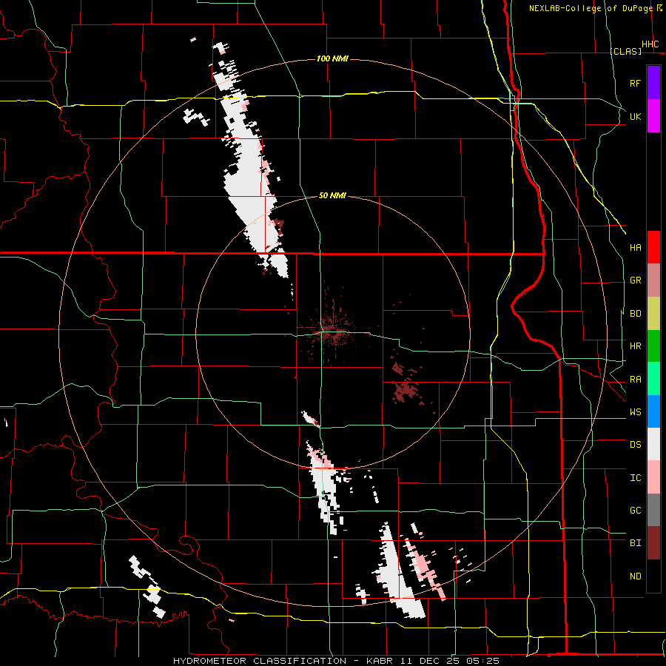Click the IC legend label

click(635, 478)
